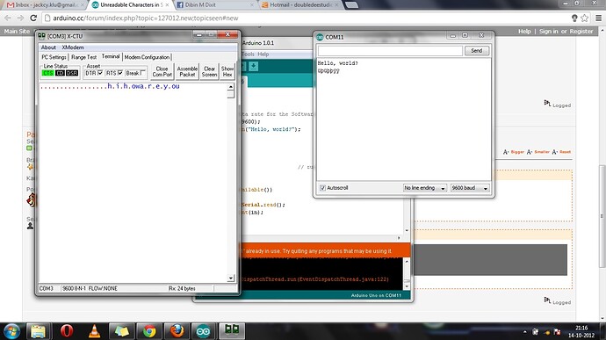
Task: Click the browser address bar
Action: coord(306,18)
